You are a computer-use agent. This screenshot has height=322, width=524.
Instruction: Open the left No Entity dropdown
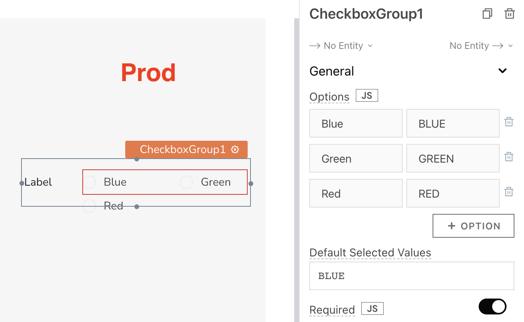tap(341, 46)
